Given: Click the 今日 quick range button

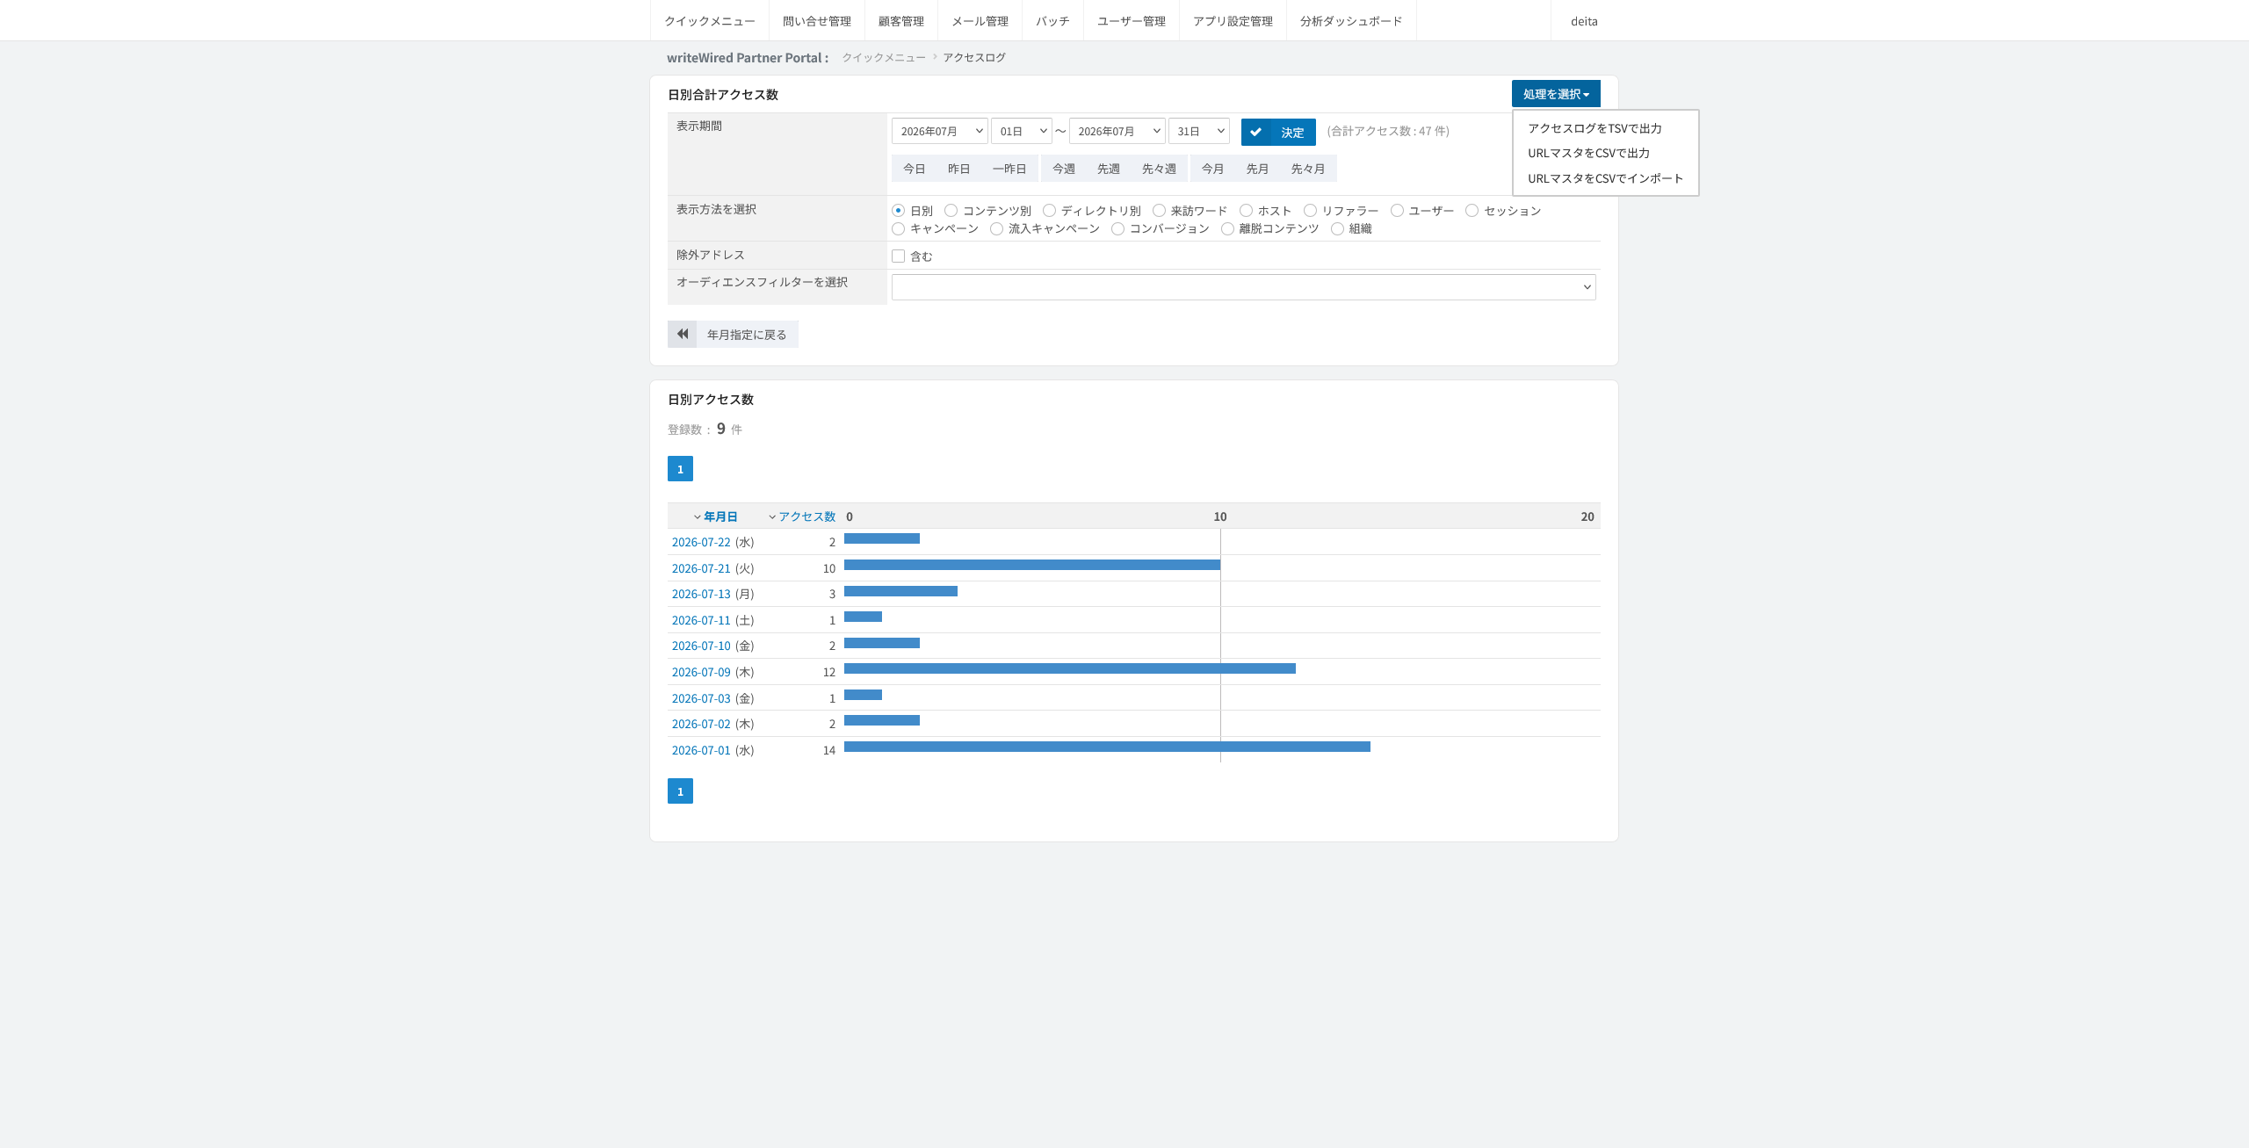Looking at the screenshot, I should [915, 169].
